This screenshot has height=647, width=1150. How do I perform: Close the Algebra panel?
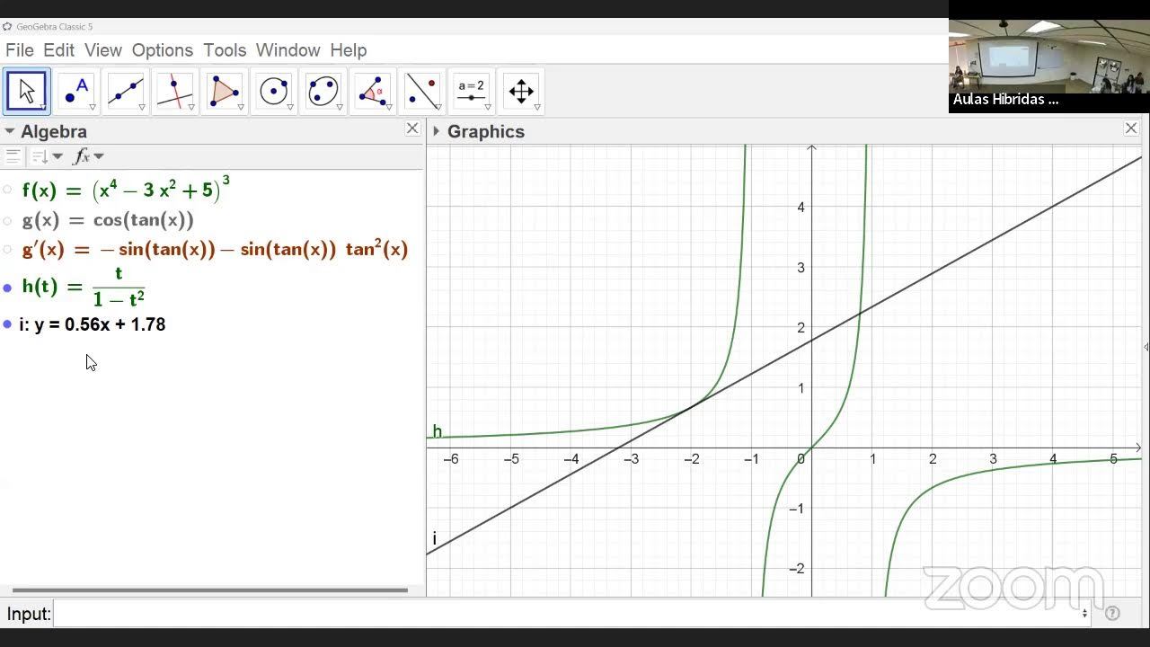(x=412, y=129)
